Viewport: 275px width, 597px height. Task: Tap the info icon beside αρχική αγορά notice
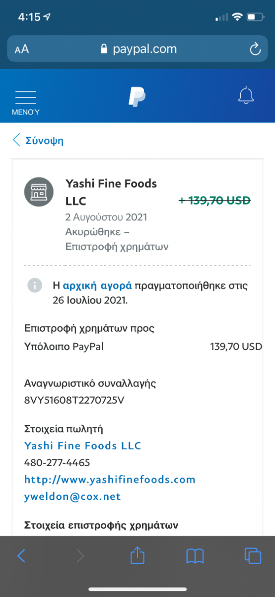tap(34, 286)
